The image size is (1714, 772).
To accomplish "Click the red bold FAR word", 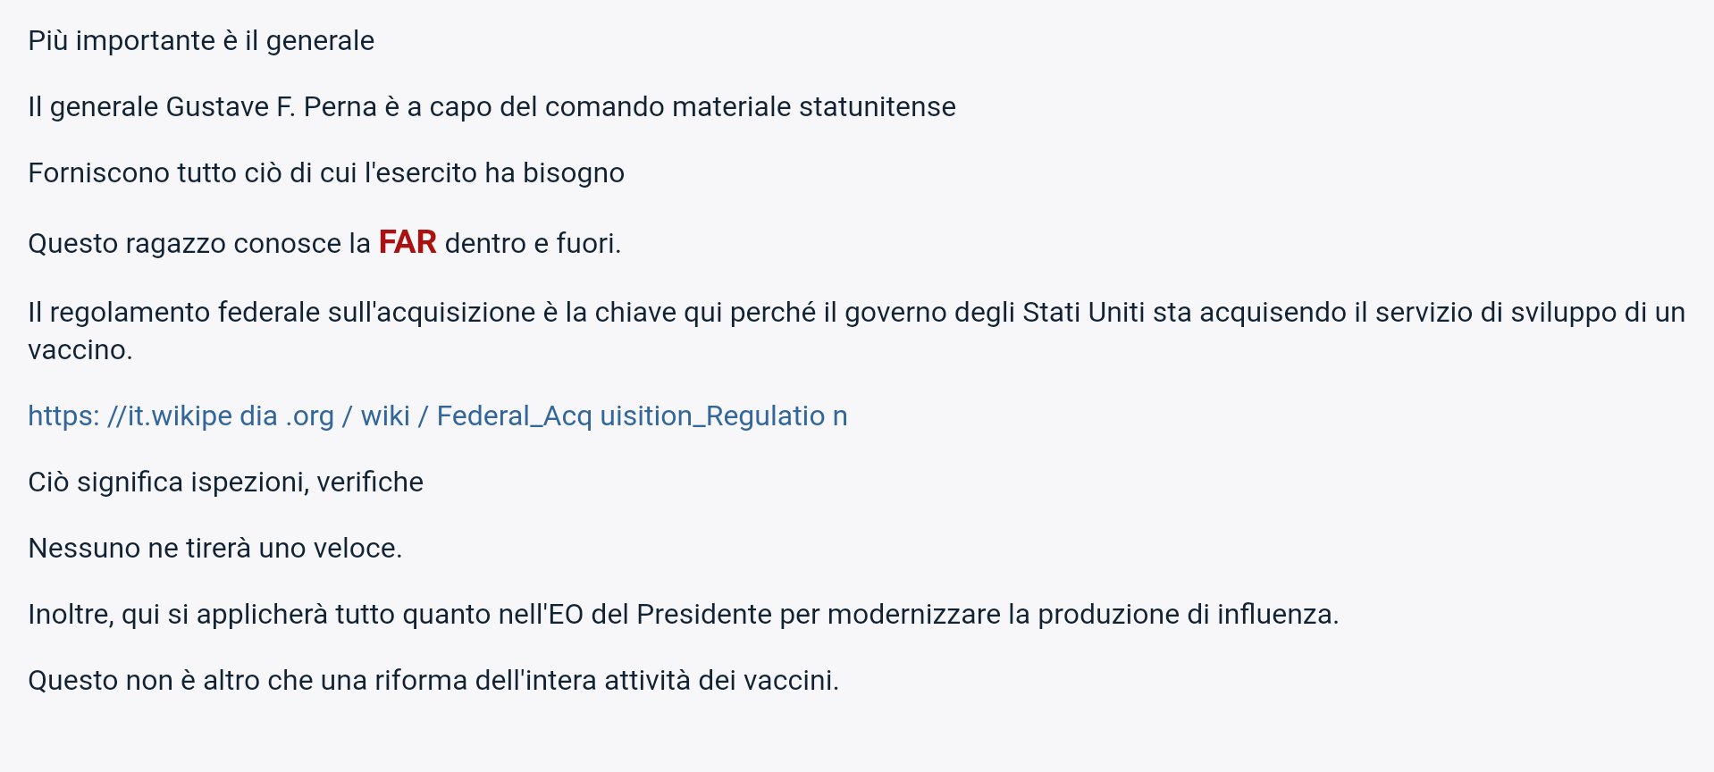I will coord(407,243).
